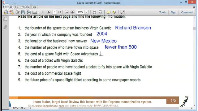Screen dimensions: 198x111
Task: Save the file with the floppy icon
Action: coord(23,12)
